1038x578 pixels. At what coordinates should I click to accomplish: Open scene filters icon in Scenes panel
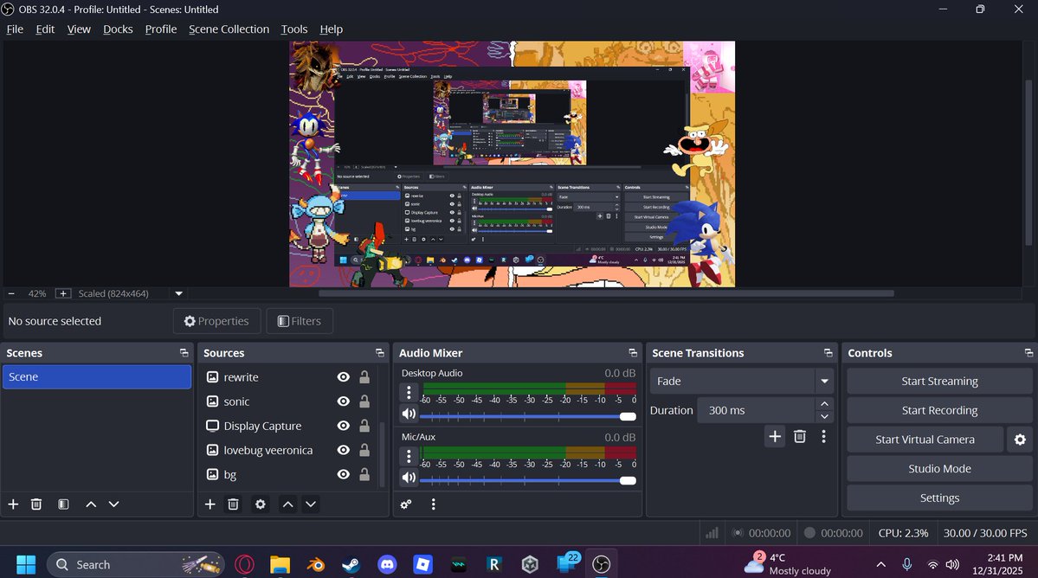[63, 504]
